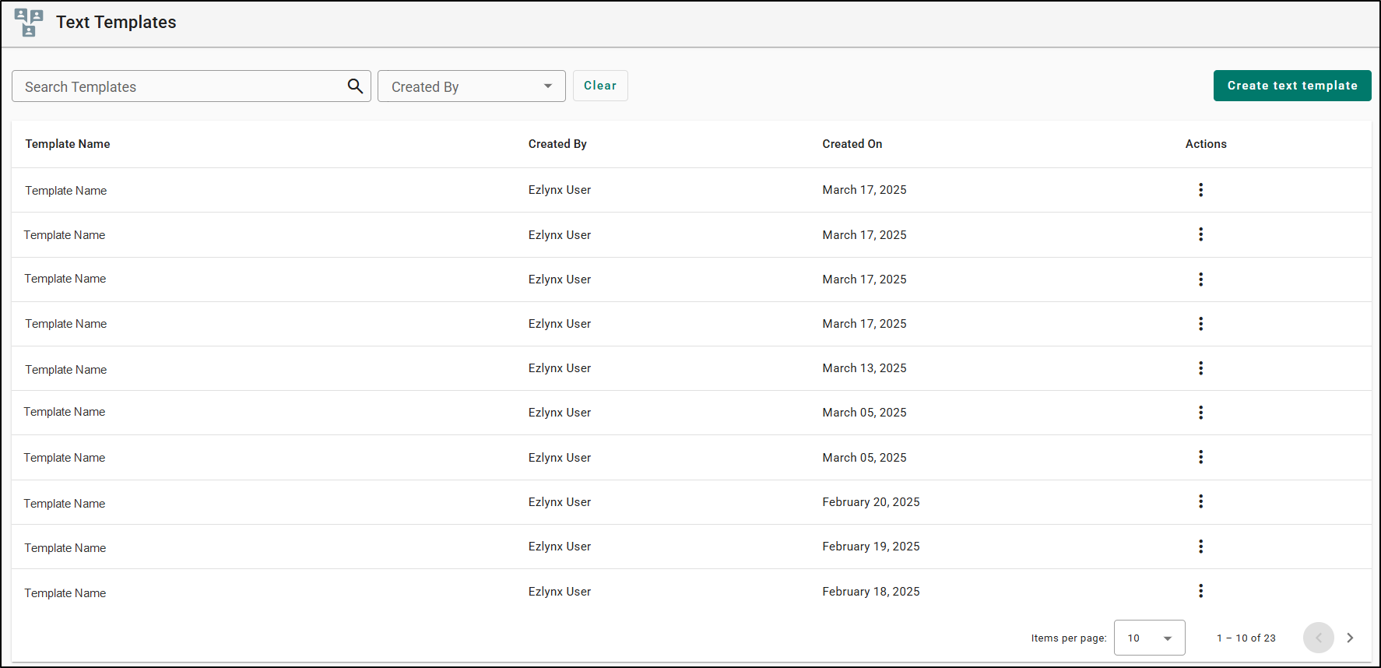Viewport: 1381px width, 668px height.
Task: Expand the Items per page dropdown
Action: (x=1149, y=638)
